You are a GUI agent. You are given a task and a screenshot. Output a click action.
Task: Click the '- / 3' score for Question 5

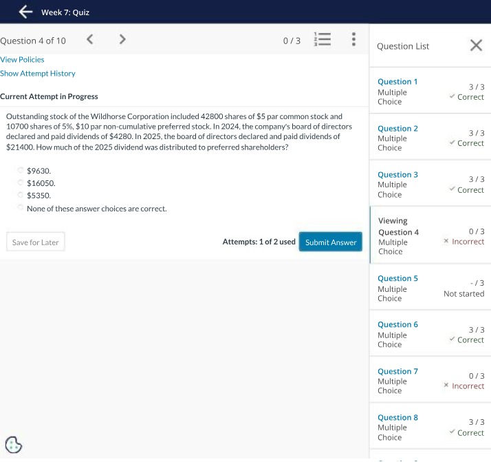coord(477,283)
